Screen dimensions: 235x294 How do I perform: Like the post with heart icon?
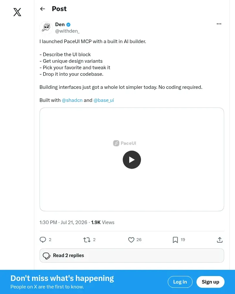click(131, 240)
